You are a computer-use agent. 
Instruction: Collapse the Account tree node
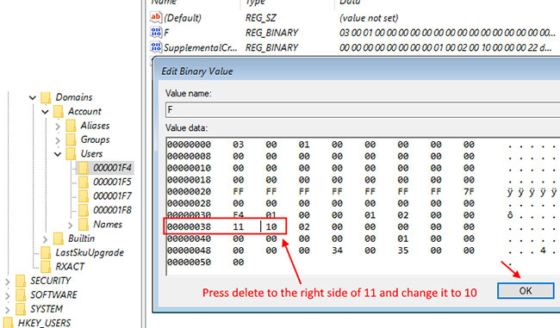tap(45, 112)
